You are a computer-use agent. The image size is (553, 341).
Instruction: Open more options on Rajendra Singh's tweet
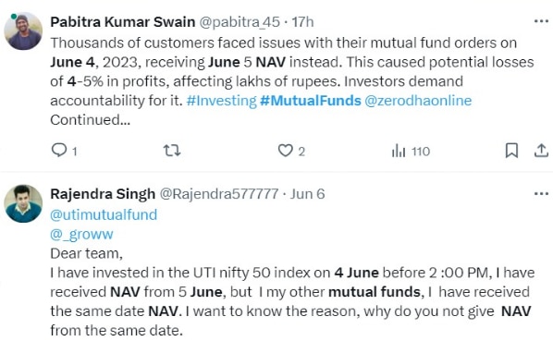(541, 194)
